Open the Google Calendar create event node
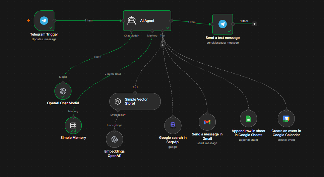This screenshot has width=324, height=177. coord(286,119)
